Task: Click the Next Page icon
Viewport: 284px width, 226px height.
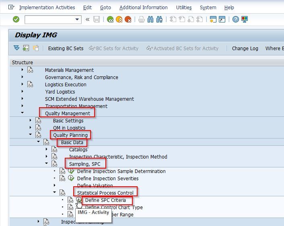Action: click(191, 19)
